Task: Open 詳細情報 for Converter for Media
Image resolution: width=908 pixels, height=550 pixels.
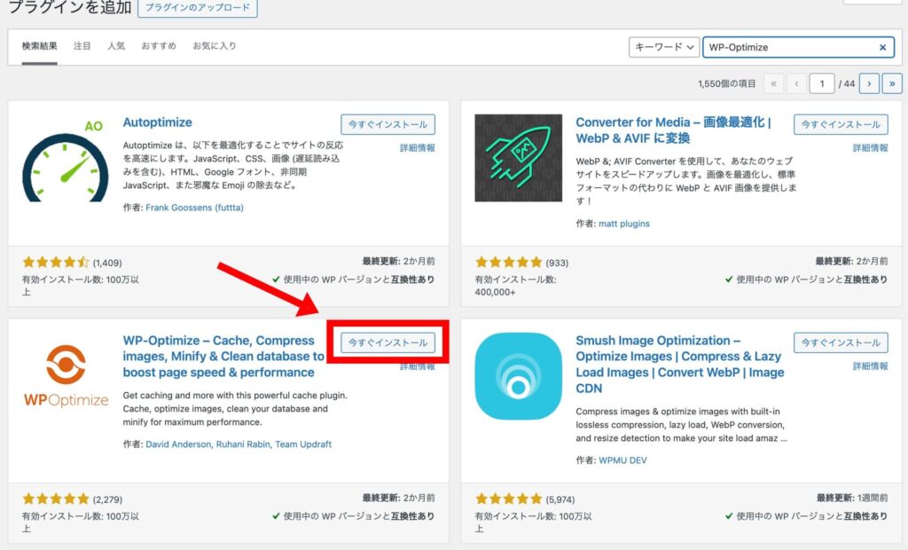Action: pyautogui.click(x=871, y=148)
